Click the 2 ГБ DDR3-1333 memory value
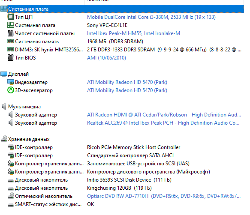 point(164,49)
